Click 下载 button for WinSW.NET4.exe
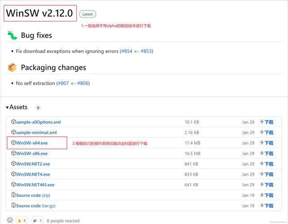This screenshot has height=224, width=288. [x=269, y=174]
